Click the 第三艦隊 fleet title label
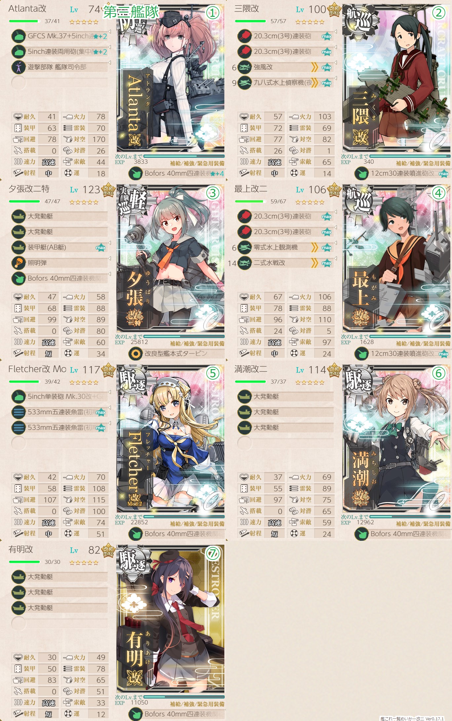Viewport: 452px width, 721px height. [131, 12]
